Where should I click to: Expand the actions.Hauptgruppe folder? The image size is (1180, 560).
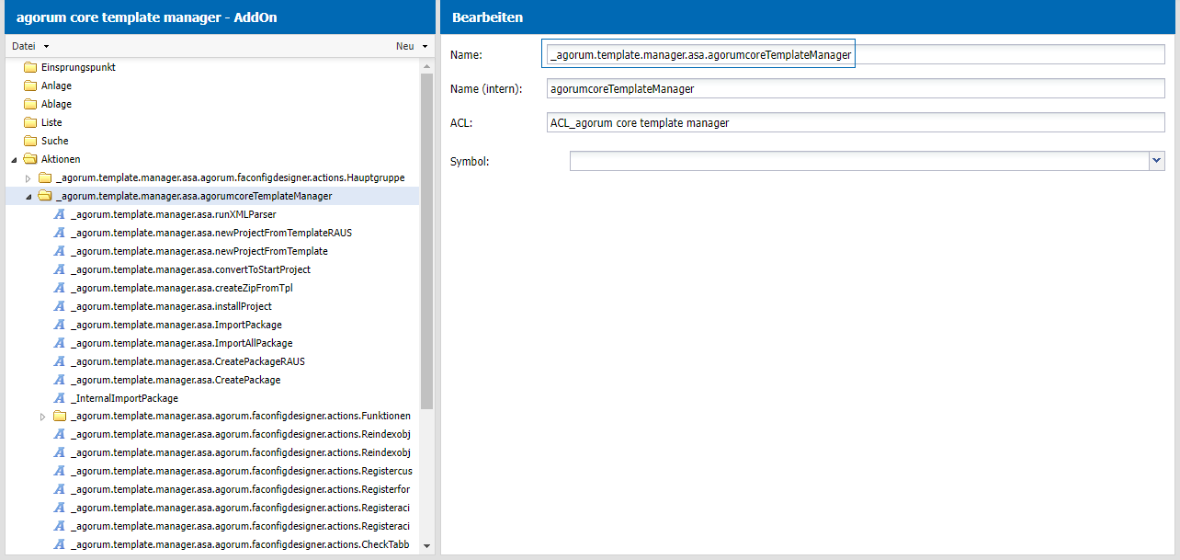click(x=28, y=177)
